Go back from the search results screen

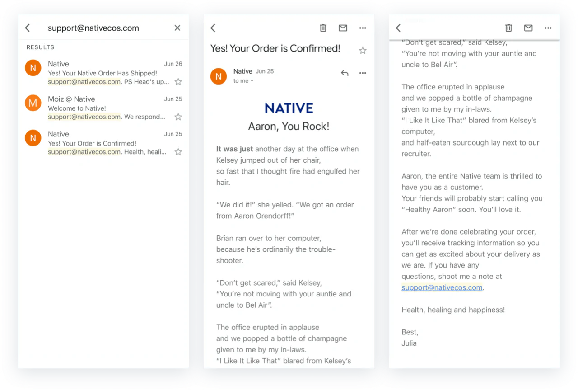(28, 28)
